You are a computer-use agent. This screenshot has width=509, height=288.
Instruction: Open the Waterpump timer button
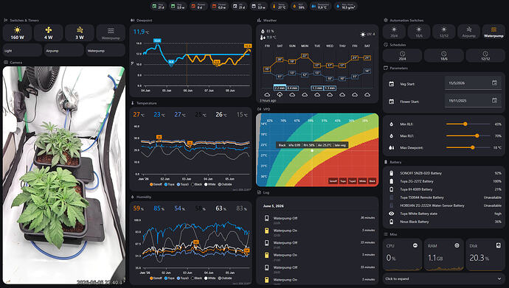pos(105,51)
